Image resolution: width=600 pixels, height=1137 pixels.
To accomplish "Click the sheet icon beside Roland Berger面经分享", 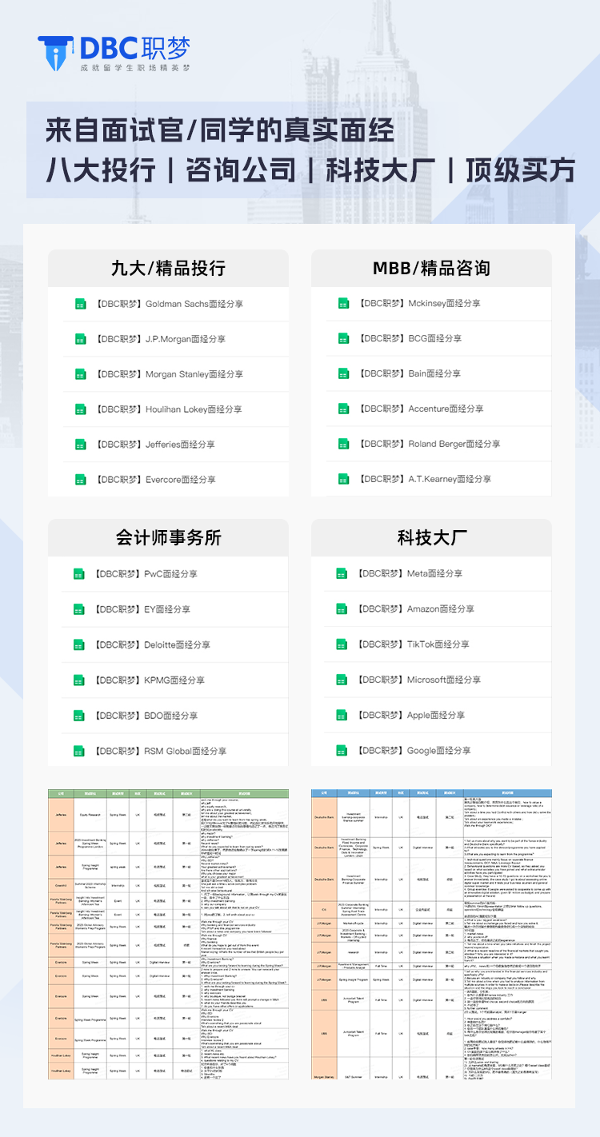I will [343, 445].
